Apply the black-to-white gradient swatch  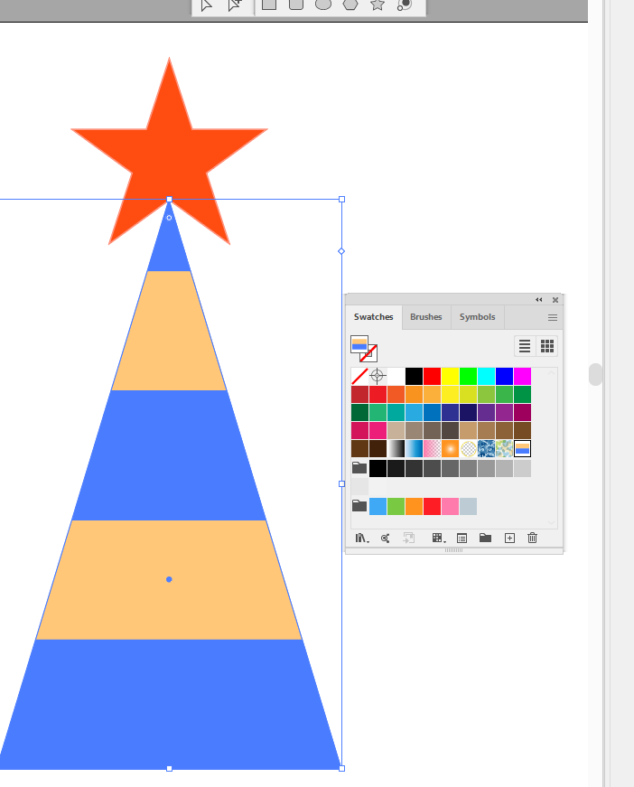point(396,448)
